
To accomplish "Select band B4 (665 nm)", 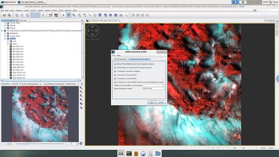I will 18,54.
